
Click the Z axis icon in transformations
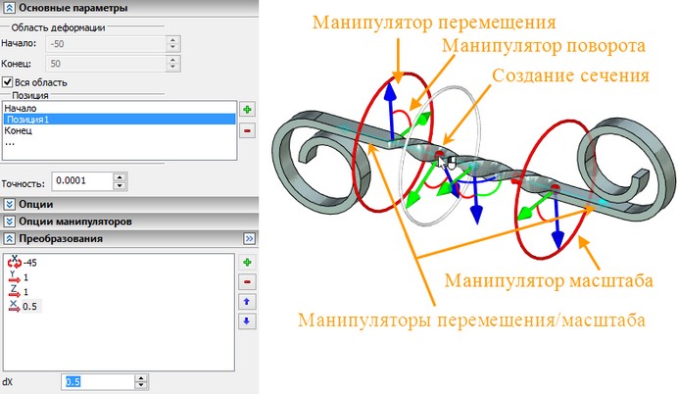(15, 292)
